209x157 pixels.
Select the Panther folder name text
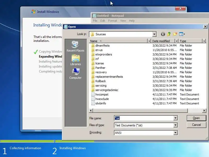point(100,68)
